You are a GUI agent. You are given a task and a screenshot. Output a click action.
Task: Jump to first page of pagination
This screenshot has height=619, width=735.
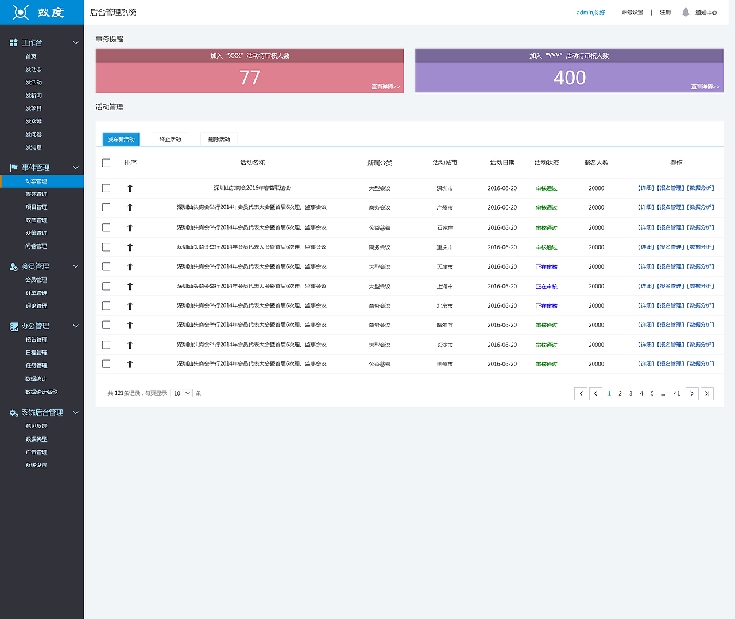coord(581,393)
